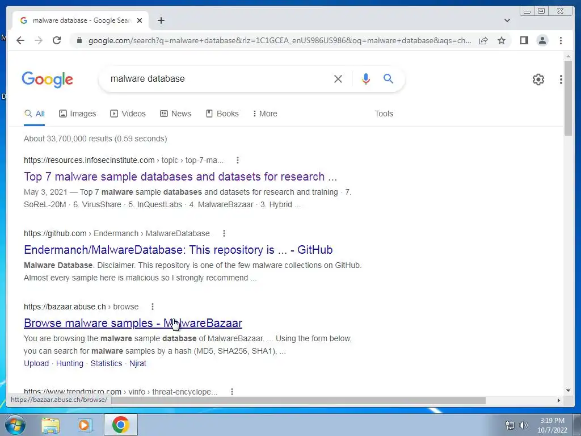Open options dots for bazaar.abuse.ch result
The width and height of the screenshot is (581, 436).
click(152, 307)
